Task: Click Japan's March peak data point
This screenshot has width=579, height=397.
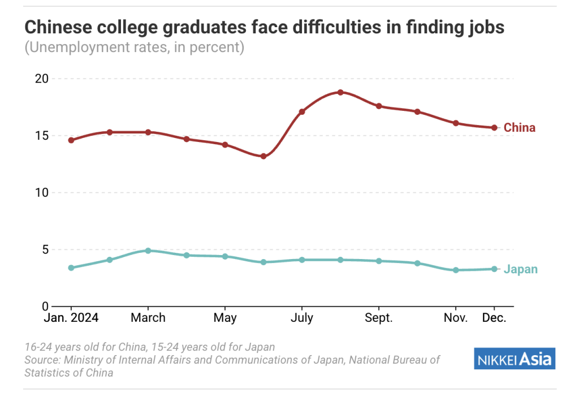Action: tap(148, 251)
